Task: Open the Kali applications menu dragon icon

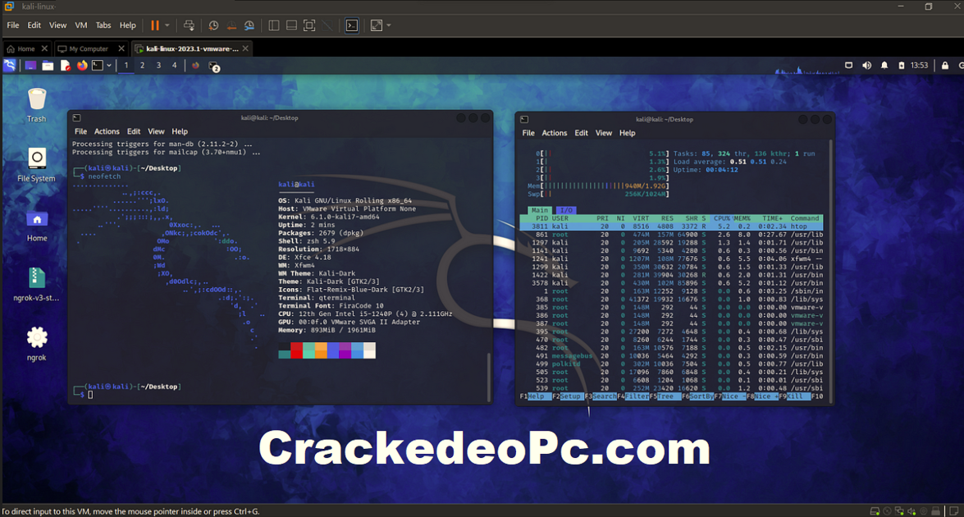Action: tap(10, 65)
